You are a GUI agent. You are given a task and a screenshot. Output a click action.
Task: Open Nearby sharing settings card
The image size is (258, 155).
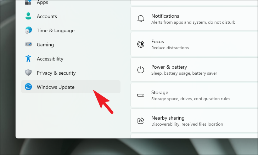coord(194,120)
